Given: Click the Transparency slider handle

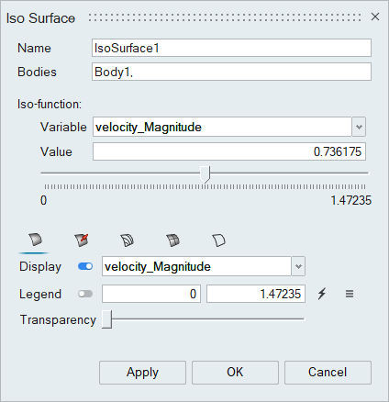Looking at the screenshot, I should point(107,319).
